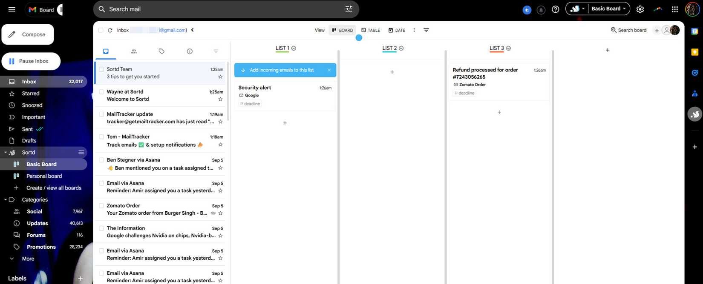The height and width of the screenshot is (284, 703).
Task: Select the Wayne at Sortd email checkbox
Action: click(x=101, y=92)
